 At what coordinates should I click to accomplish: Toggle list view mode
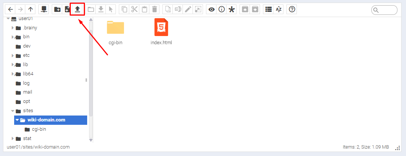269,10
